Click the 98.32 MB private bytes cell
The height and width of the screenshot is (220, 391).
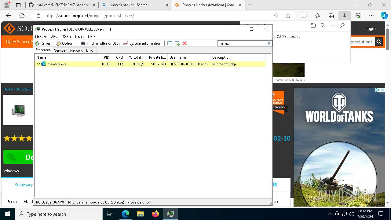(159, 64)
